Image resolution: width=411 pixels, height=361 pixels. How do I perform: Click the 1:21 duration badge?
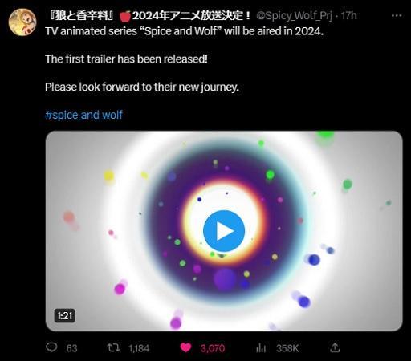click(x=65, y=316)
